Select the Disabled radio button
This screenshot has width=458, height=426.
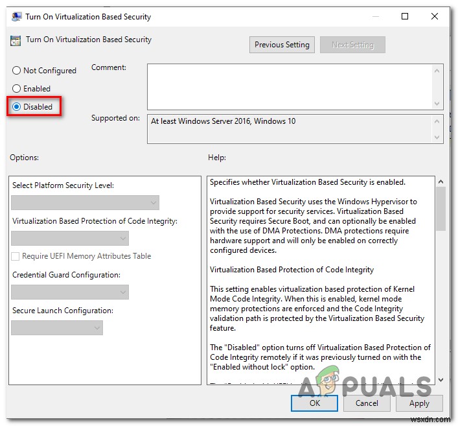pyautogui.click(x=32, y=107)
